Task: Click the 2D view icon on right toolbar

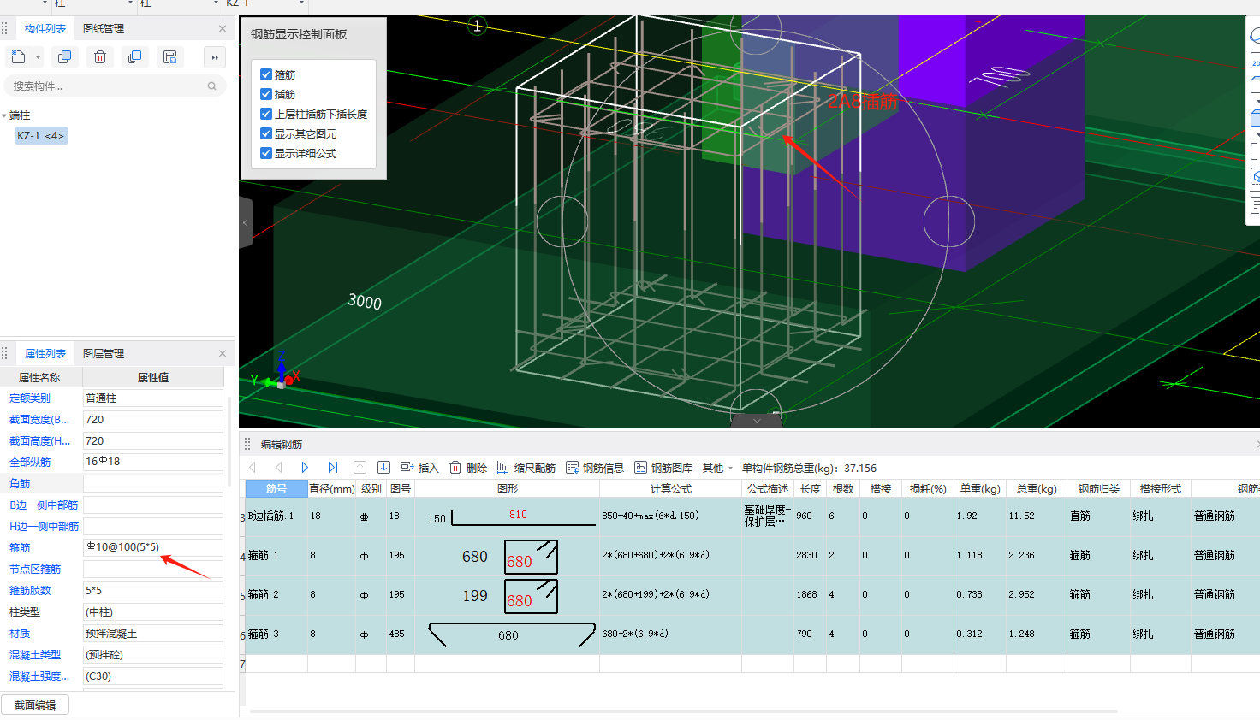Action: pos(1255,62)
